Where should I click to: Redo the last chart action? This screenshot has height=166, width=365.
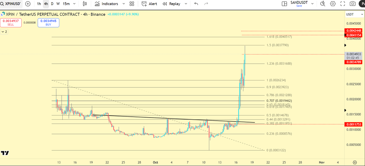[x=206, y=4]
